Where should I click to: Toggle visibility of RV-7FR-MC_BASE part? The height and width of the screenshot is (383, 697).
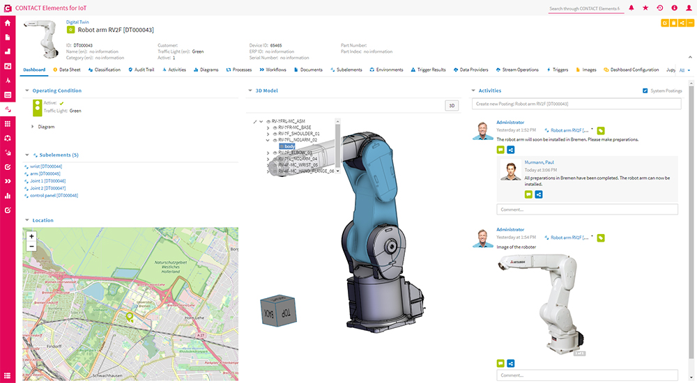[275, 128]
